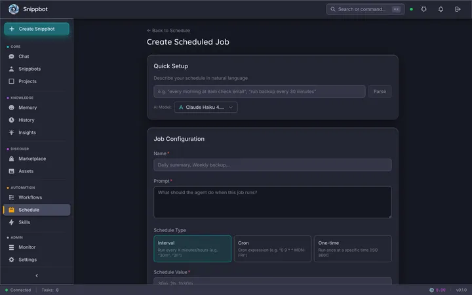472x295 pixels.
Task: Click the logout icon in header
Action: tap(458, 9)
